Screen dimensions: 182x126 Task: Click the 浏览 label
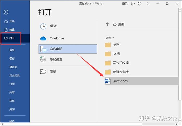[53, 71]
